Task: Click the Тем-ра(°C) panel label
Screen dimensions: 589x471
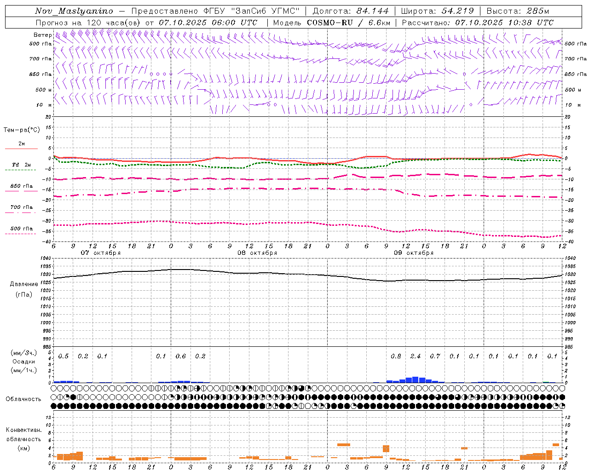Action: click(x=22, y=130)
